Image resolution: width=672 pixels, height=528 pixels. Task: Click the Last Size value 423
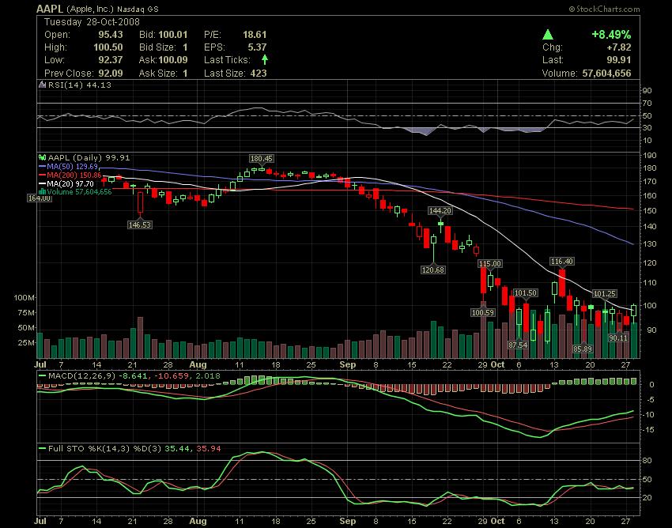pos(259,74)
